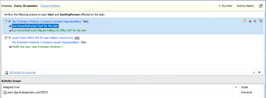Open Activity History

pyautogui.click(x=246, y=6)
